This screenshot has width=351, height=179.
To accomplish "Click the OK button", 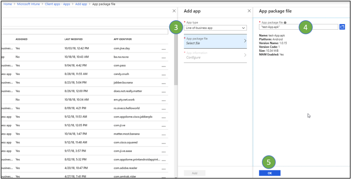I will point(269,173).
